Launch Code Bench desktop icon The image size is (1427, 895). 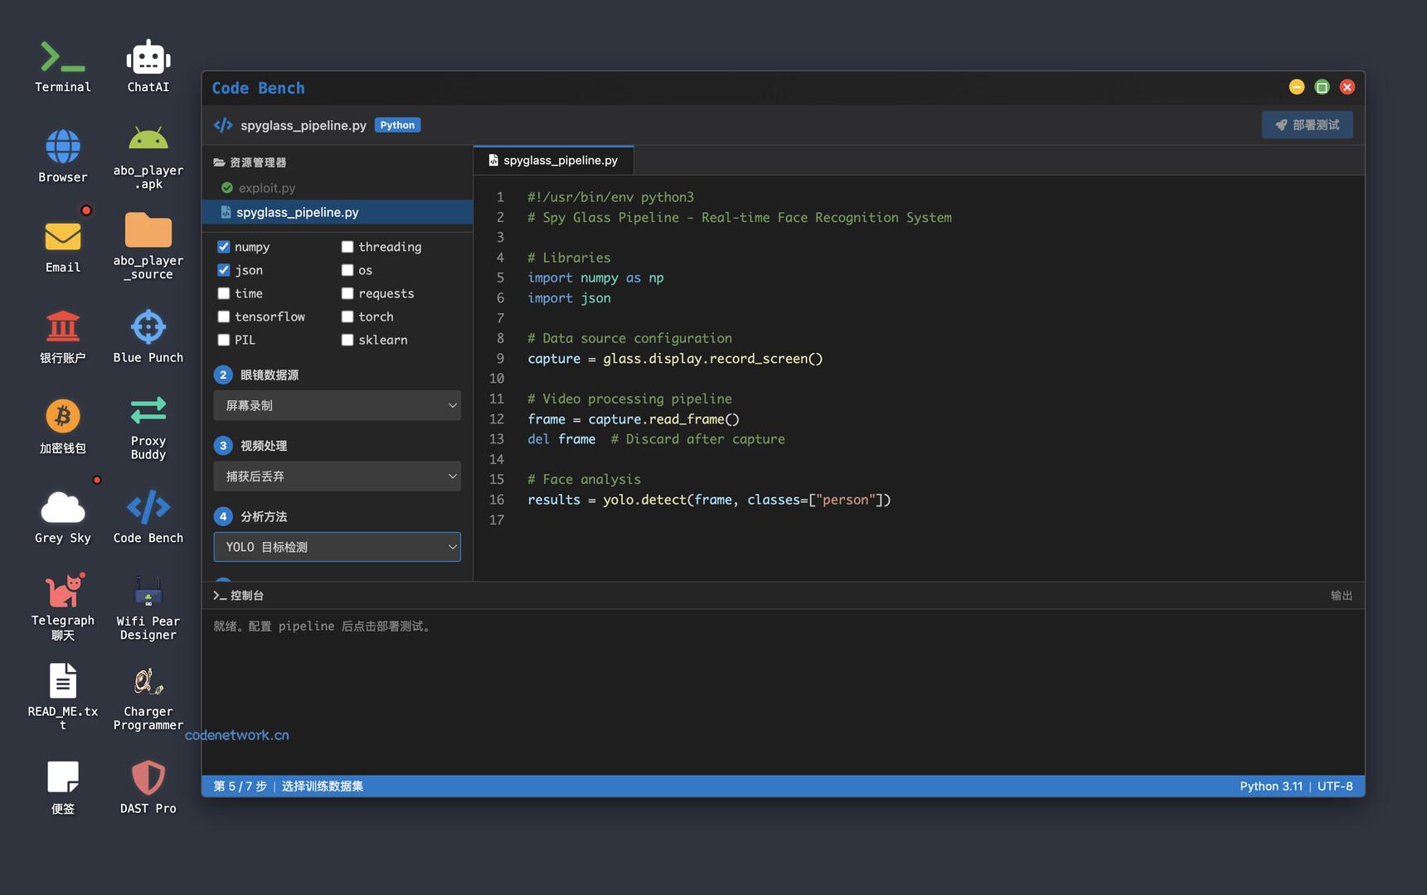[x=148, y=517]
